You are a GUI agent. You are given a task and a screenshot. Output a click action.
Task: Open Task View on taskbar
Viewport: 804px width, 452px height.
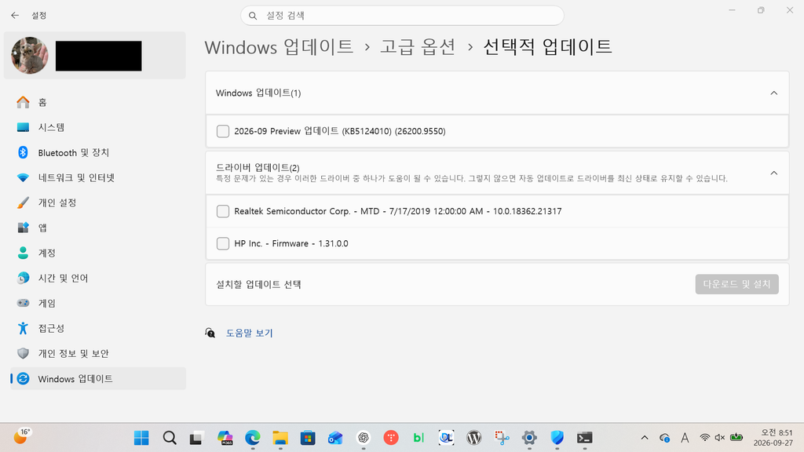click(x=196, y=438)
